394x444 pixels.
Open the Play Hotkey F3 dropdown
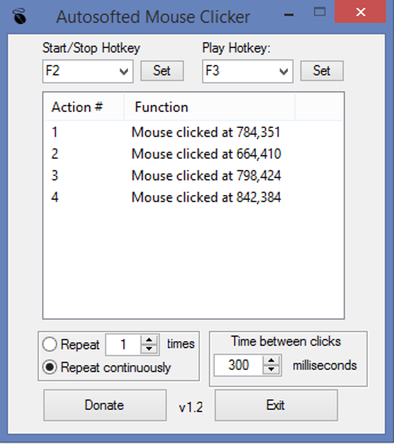(x=248, y=71)
